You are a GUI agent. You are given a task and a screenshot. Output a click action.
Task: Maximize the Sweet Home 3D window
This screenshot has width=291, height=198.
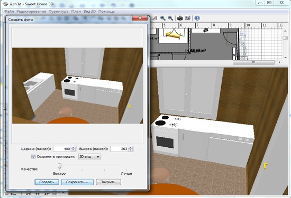point(269,3)
